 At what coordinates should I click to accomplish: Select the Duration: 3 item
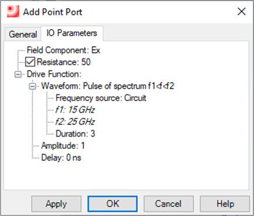tap(75, 134)
